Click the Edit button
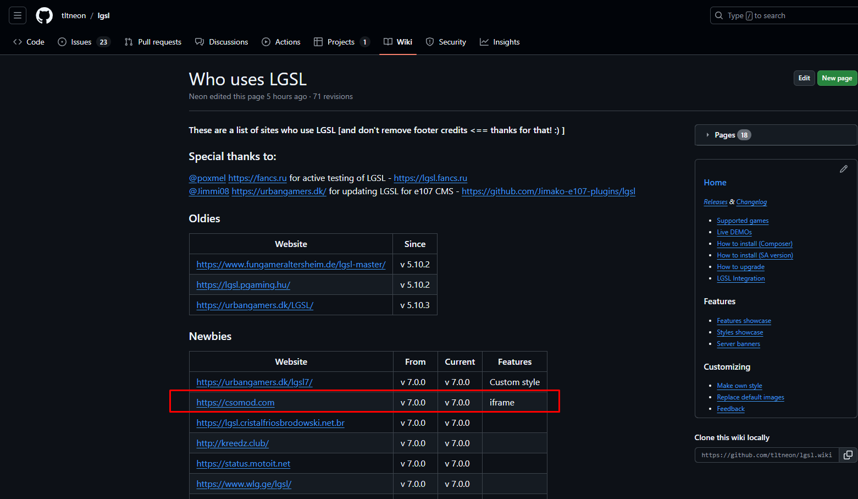Image resolution: width=858 pixels, height=499 pixels. [x=804, y=78]
